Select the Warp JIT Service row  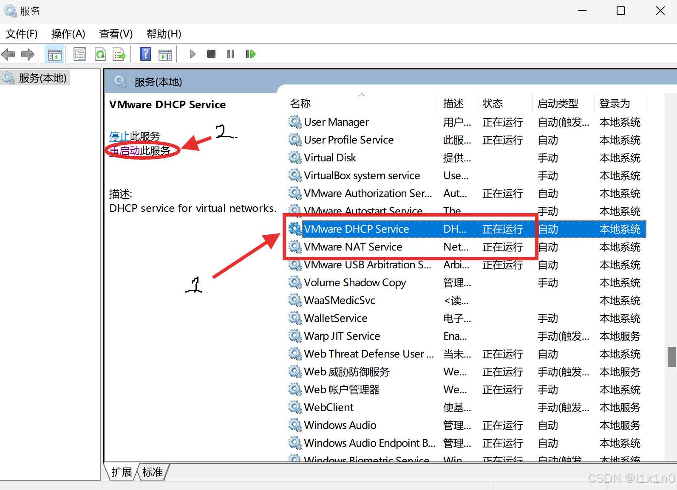coord(467,336)
